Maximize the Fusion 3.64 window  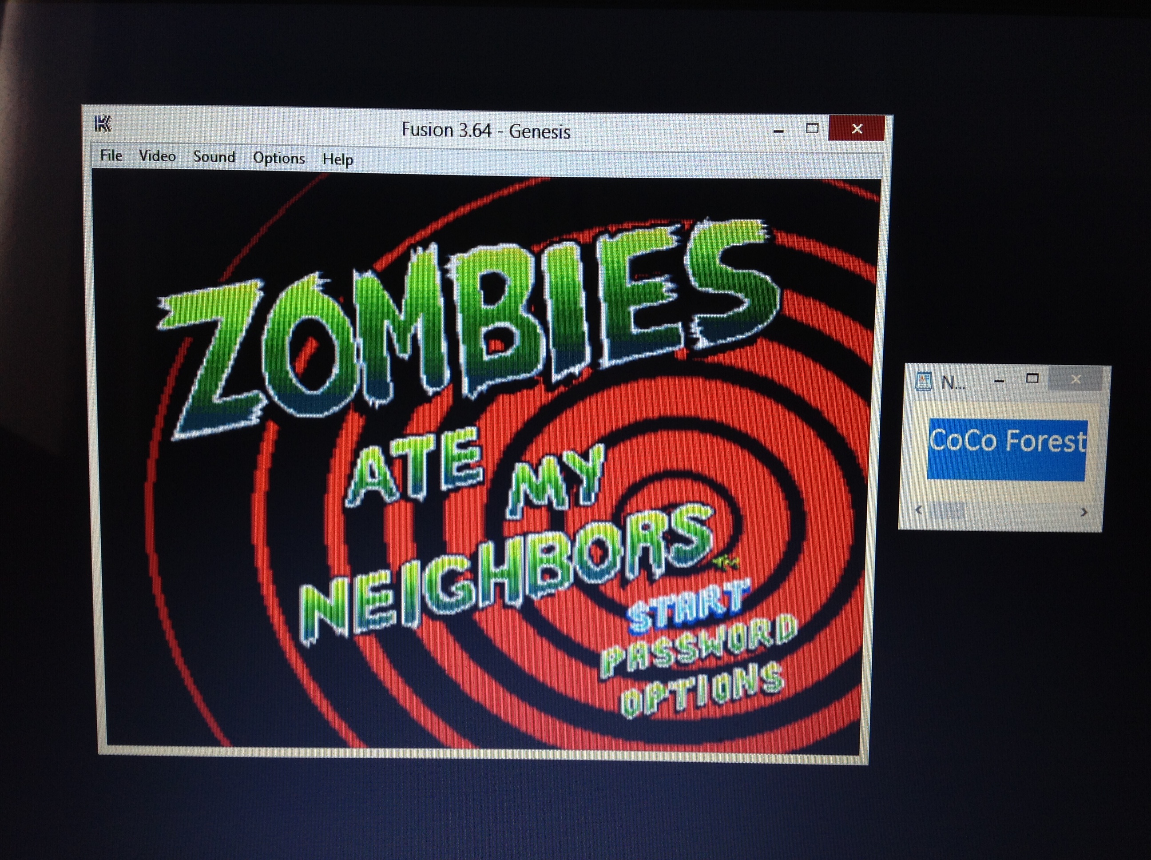pos(812,128)
